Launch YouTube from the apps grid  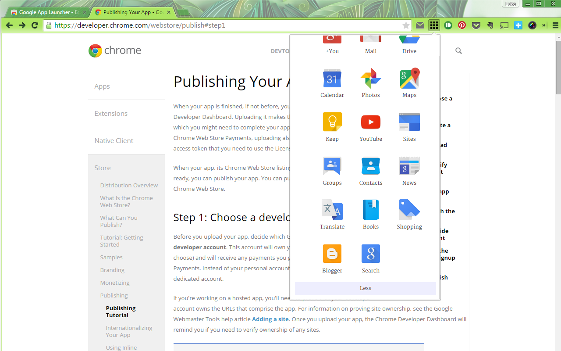[x=371, y=127]
